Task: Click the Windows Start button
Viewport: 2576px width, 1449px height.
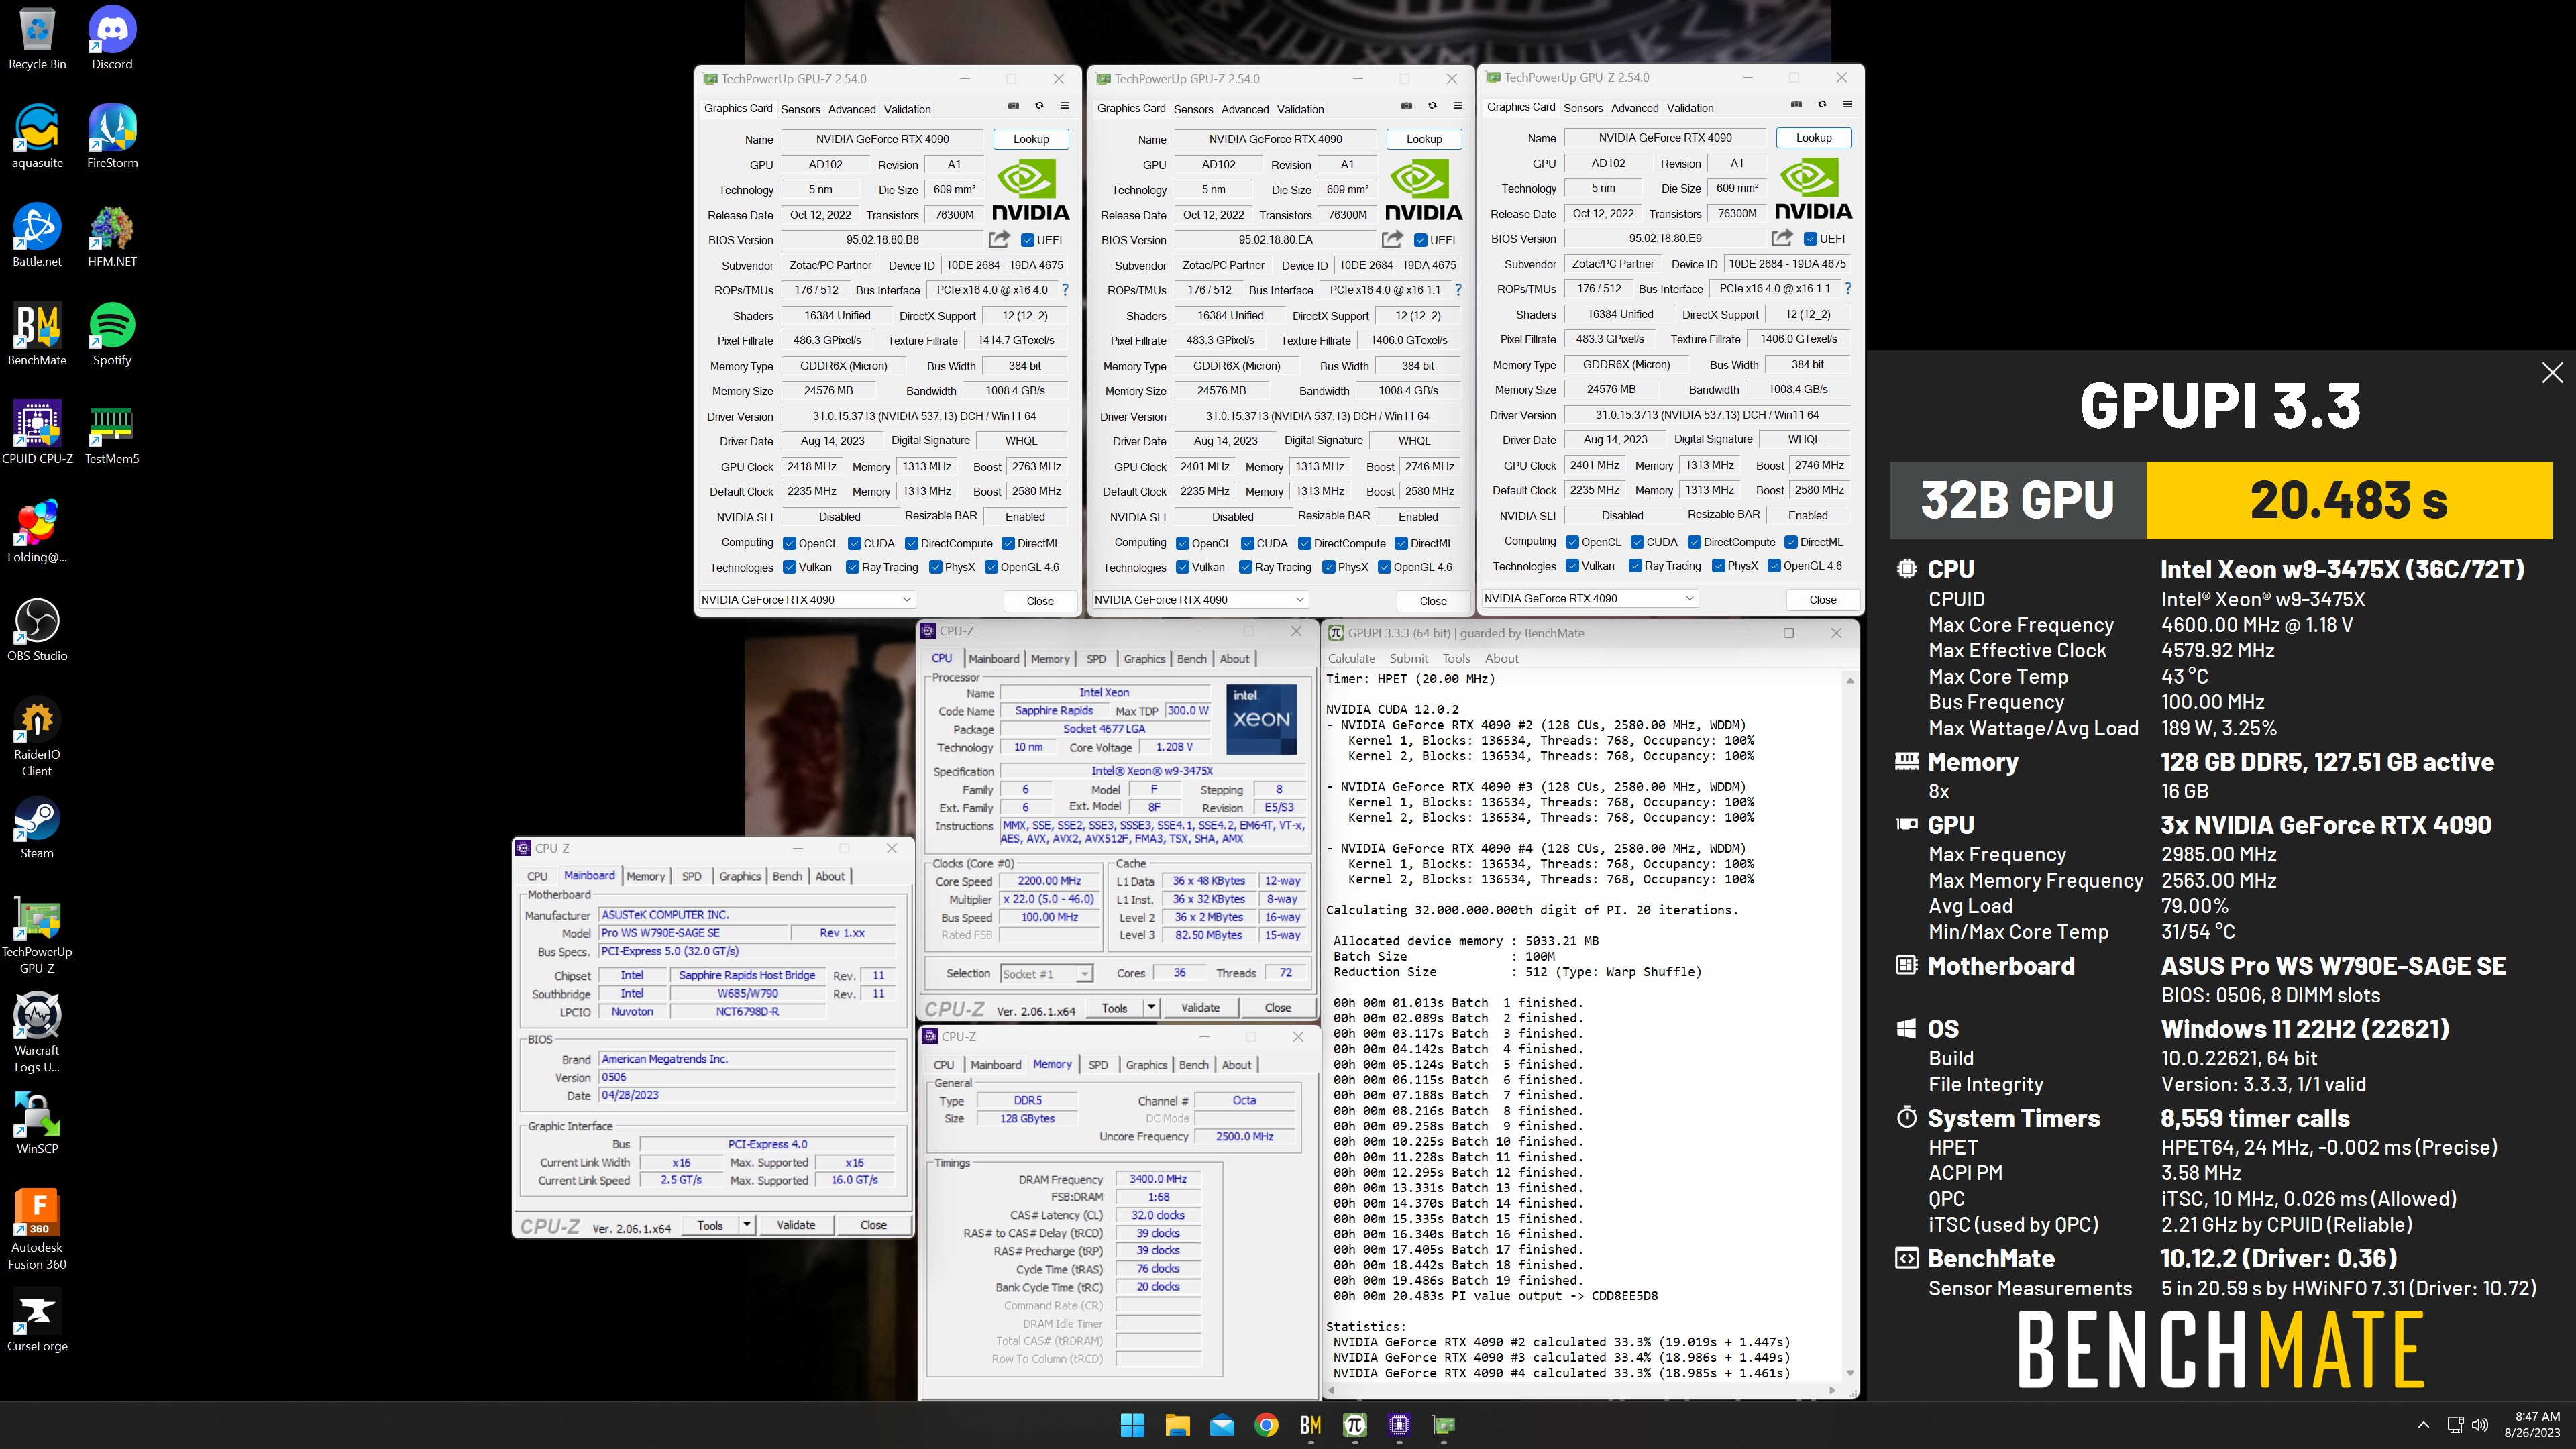Action: pyautogui.click(x=1132, y=1425)
